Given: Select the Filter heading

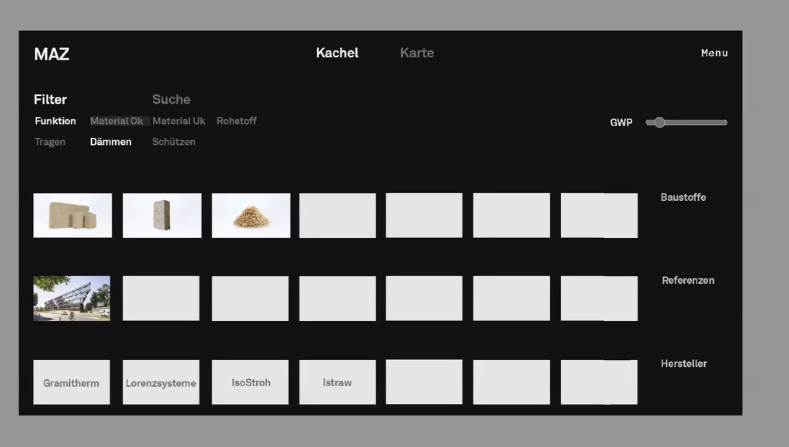Looking at the screenshot, I should [50, 99].
